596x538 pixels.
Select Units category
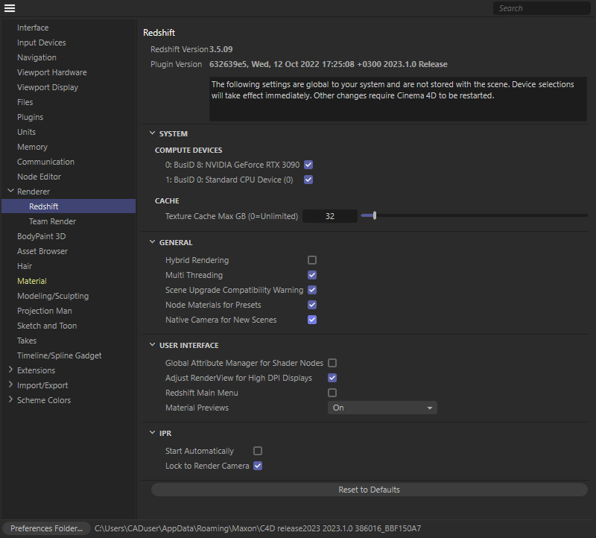[26, 132]
